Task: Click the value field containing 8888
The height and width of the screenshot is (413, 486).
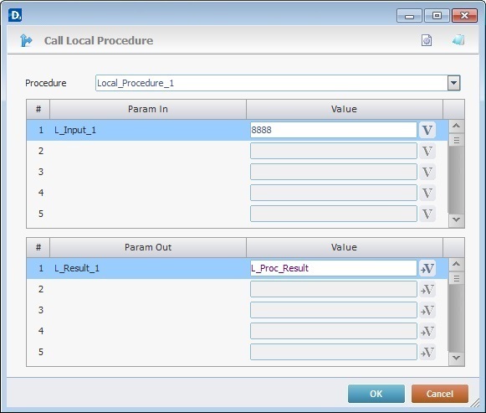Action: [334, 130]
